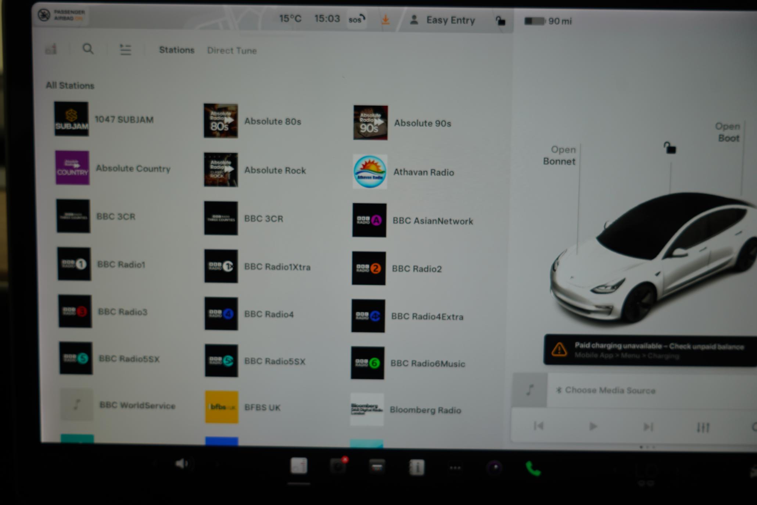Image resolution: width=757 pixels, height=505 pixels.
Task: Tap Open Bonnet
Action: tap(559, 155)
